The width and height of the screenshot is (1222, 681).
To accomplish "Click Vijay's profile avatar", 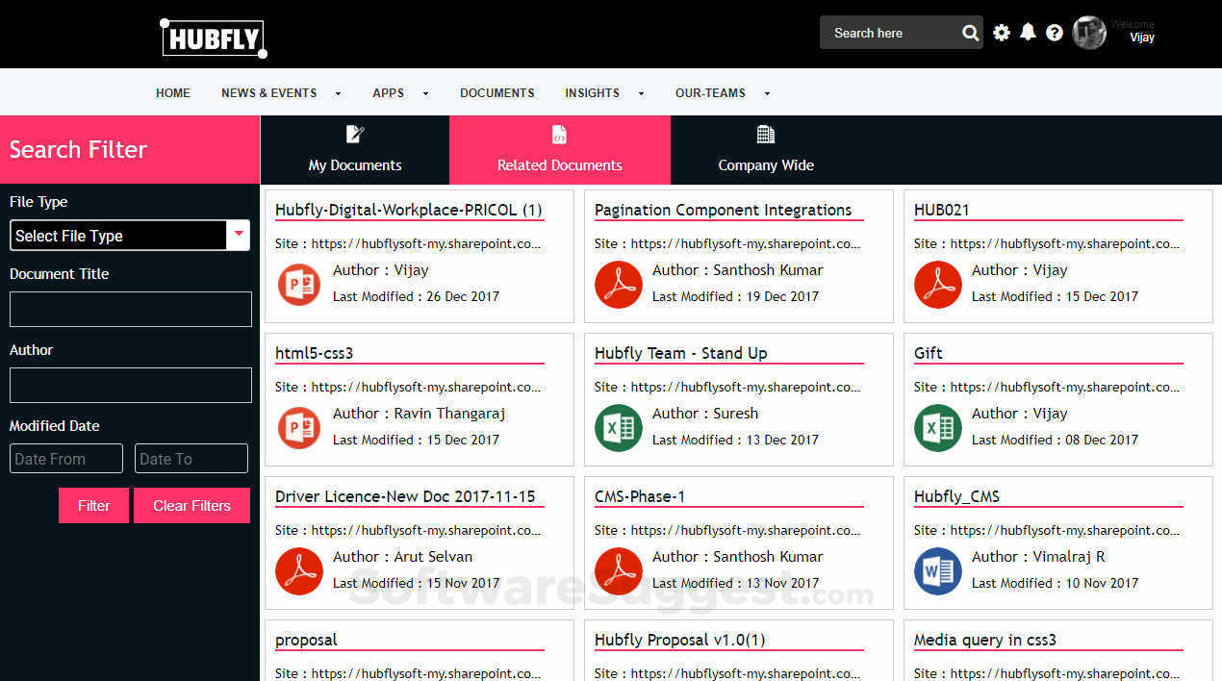I will pos(1088,32).
